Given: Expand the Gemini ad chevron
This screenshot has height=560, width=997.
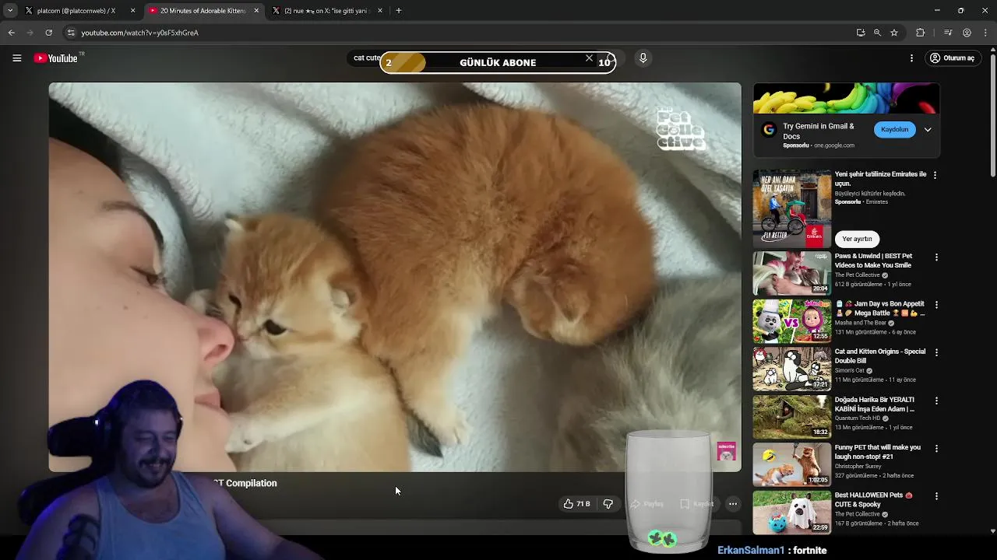Looking at the screenshot, I should pyautogui.click(x=928, y=130).
